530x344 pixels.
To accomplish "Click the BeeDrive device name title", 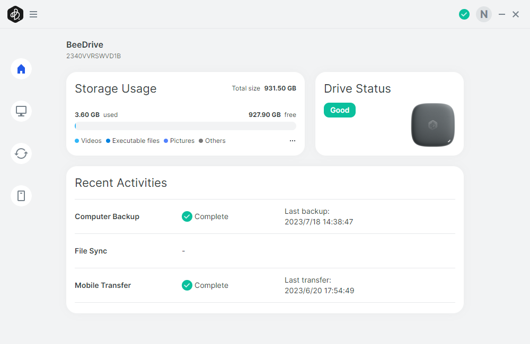I will point(84,44).
